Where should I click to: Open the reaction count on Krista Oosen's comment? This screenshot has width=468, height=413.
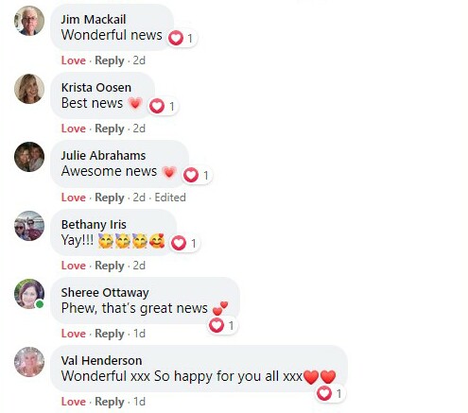[x=163, y=106]
